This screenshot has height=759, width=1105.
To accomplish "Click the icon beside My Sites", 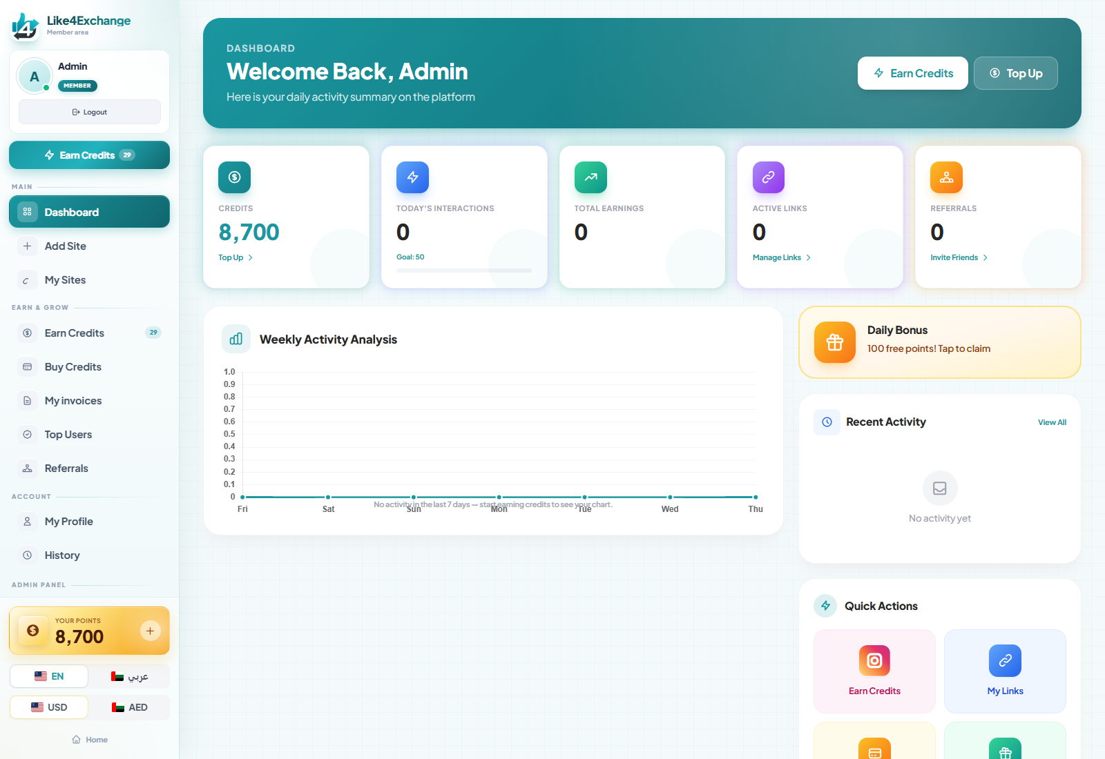I will tap(27, 280).
